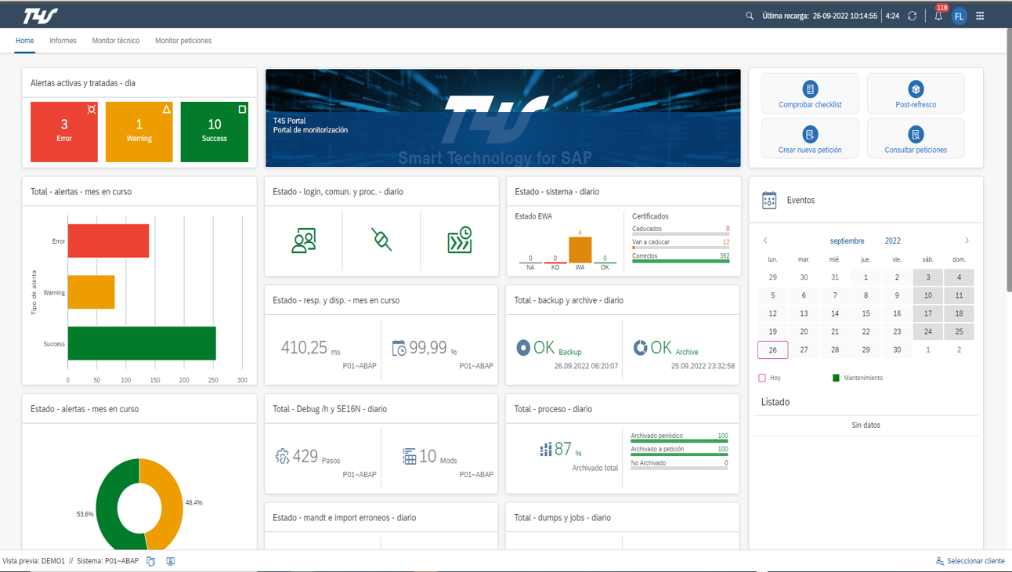Click the plug communication status icon
This screenshot has height=572, width=1012.
[x=381, y=240]
